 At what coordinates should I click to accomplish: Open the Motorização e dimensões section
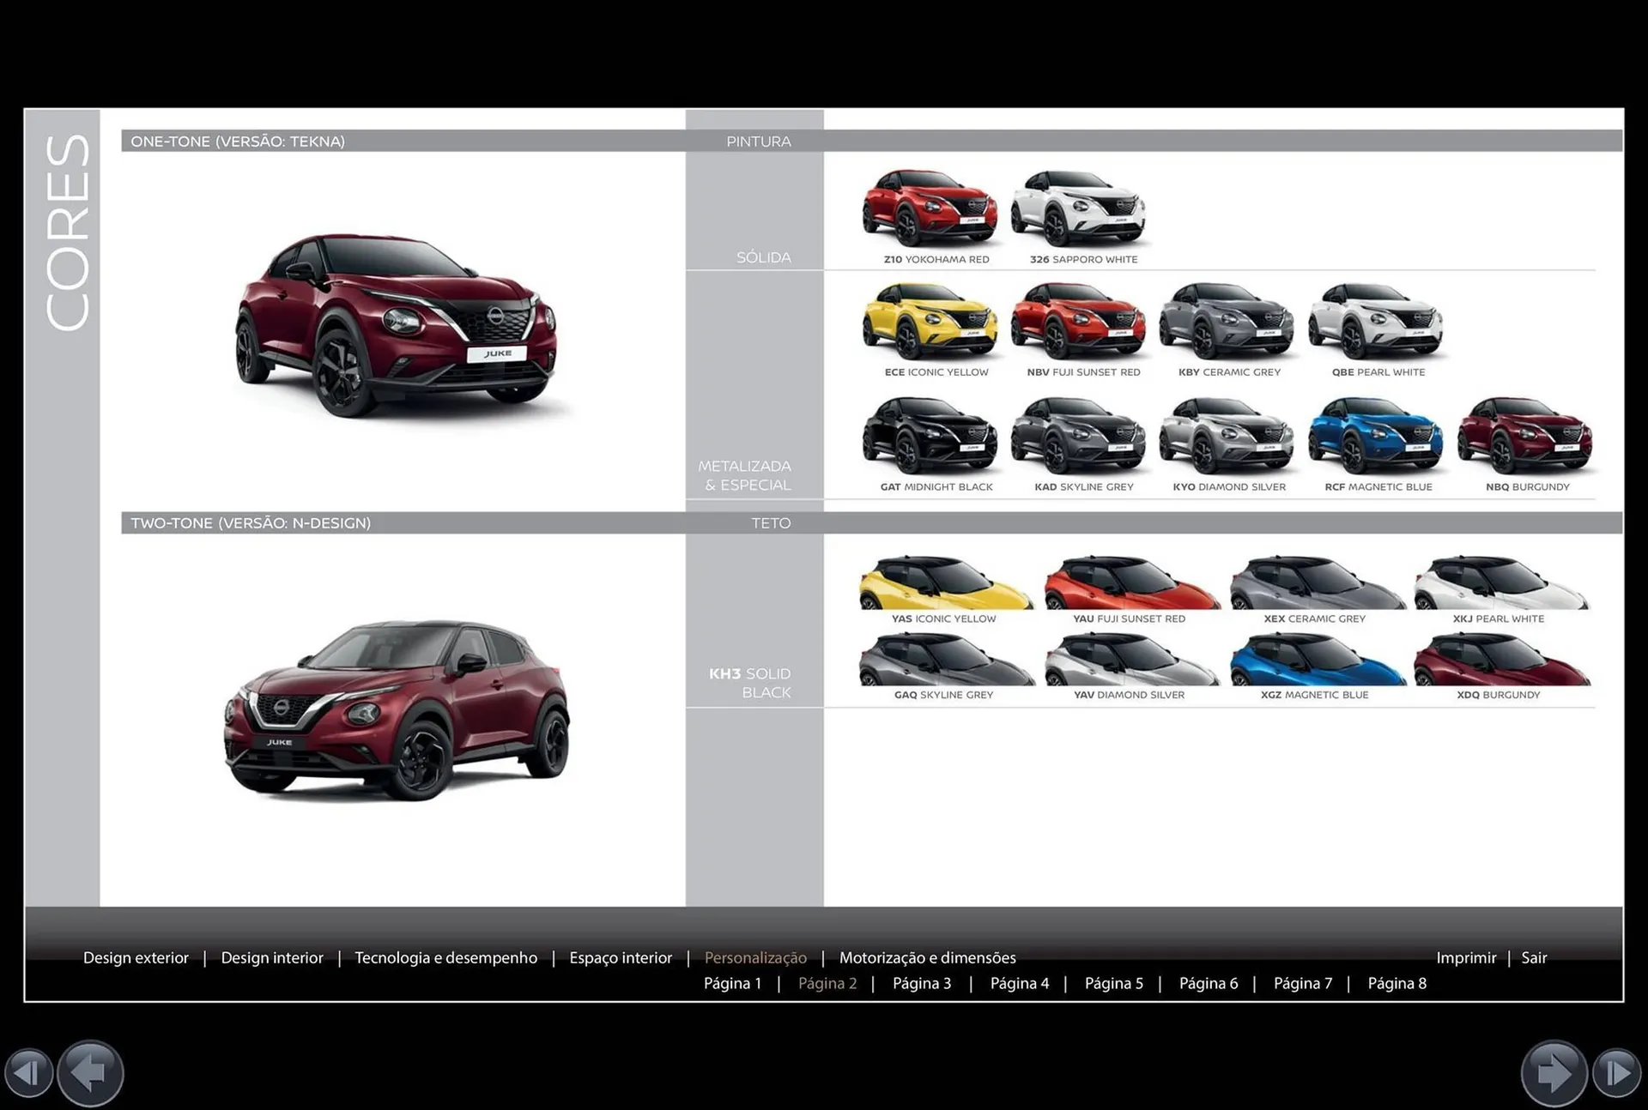928,957
